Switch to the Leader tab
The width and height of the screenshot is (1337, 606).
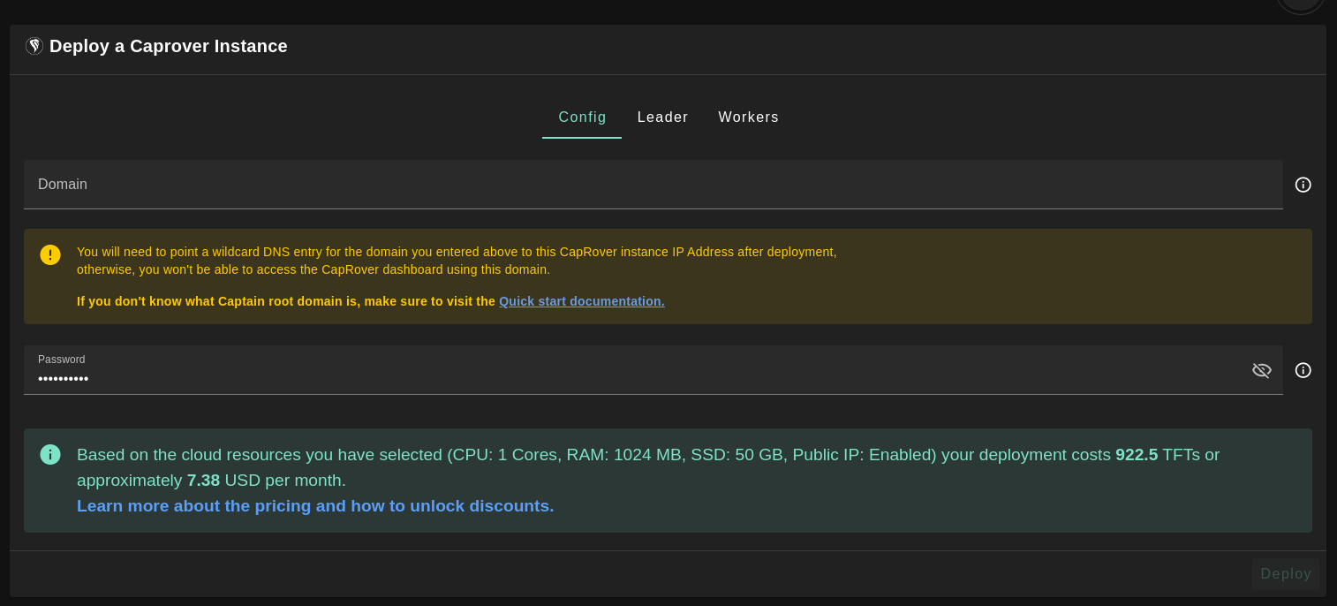(662, 117)
